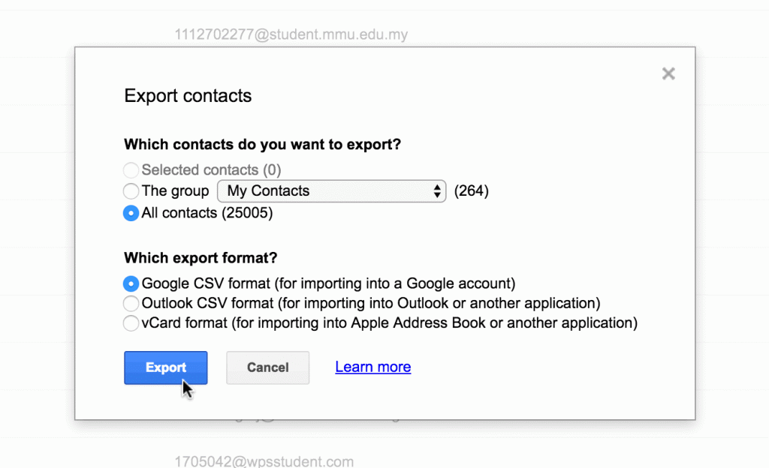Choose the Outlook CSV format radio button
Viewport: 769px width, 468px height.
click(131, 304)
